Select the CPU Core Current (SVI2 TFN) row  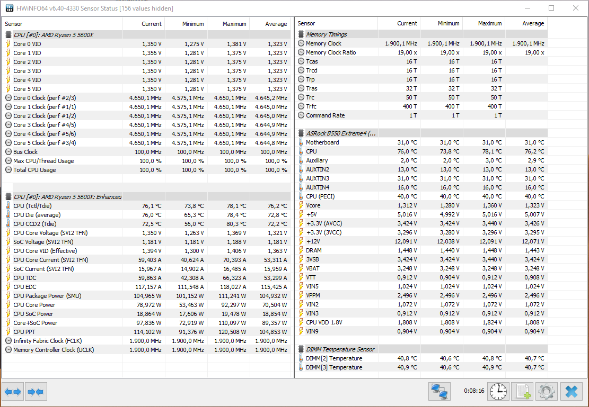tap(146, 260)
